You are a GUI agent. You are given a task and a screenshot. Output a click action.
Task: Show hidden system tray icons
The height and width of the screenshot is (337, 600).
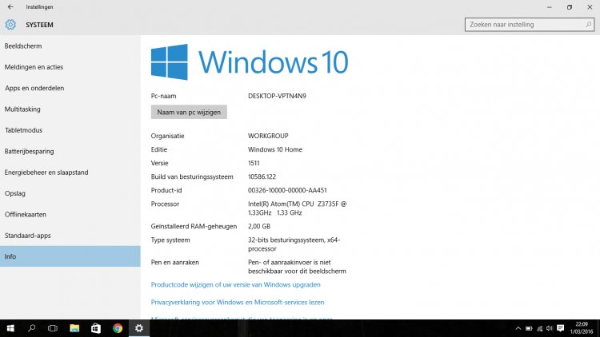518,328
